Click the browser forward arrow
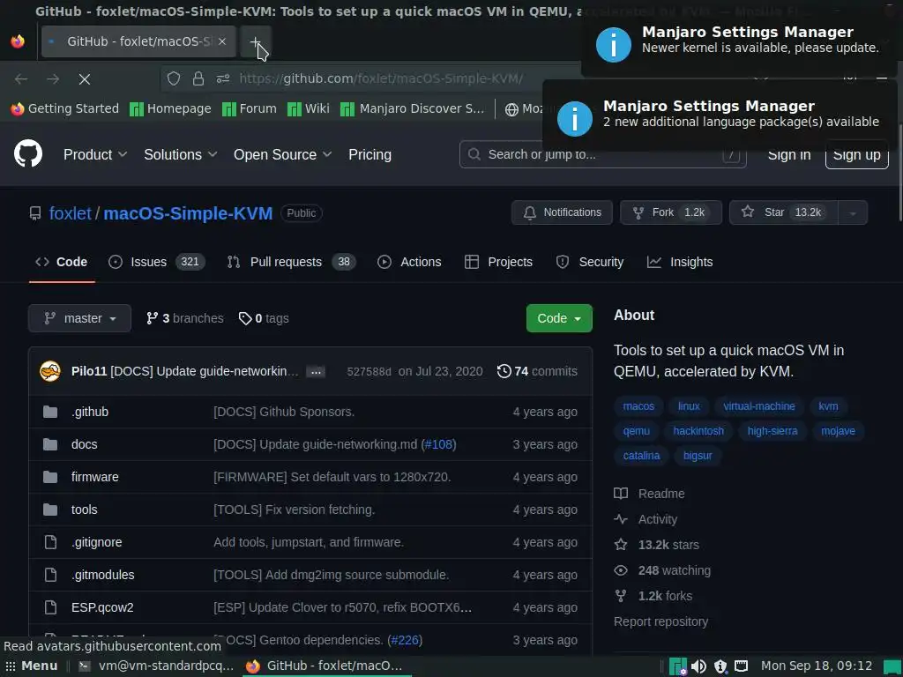Viewport: 903px width, 677px height. tap(53, 78)
